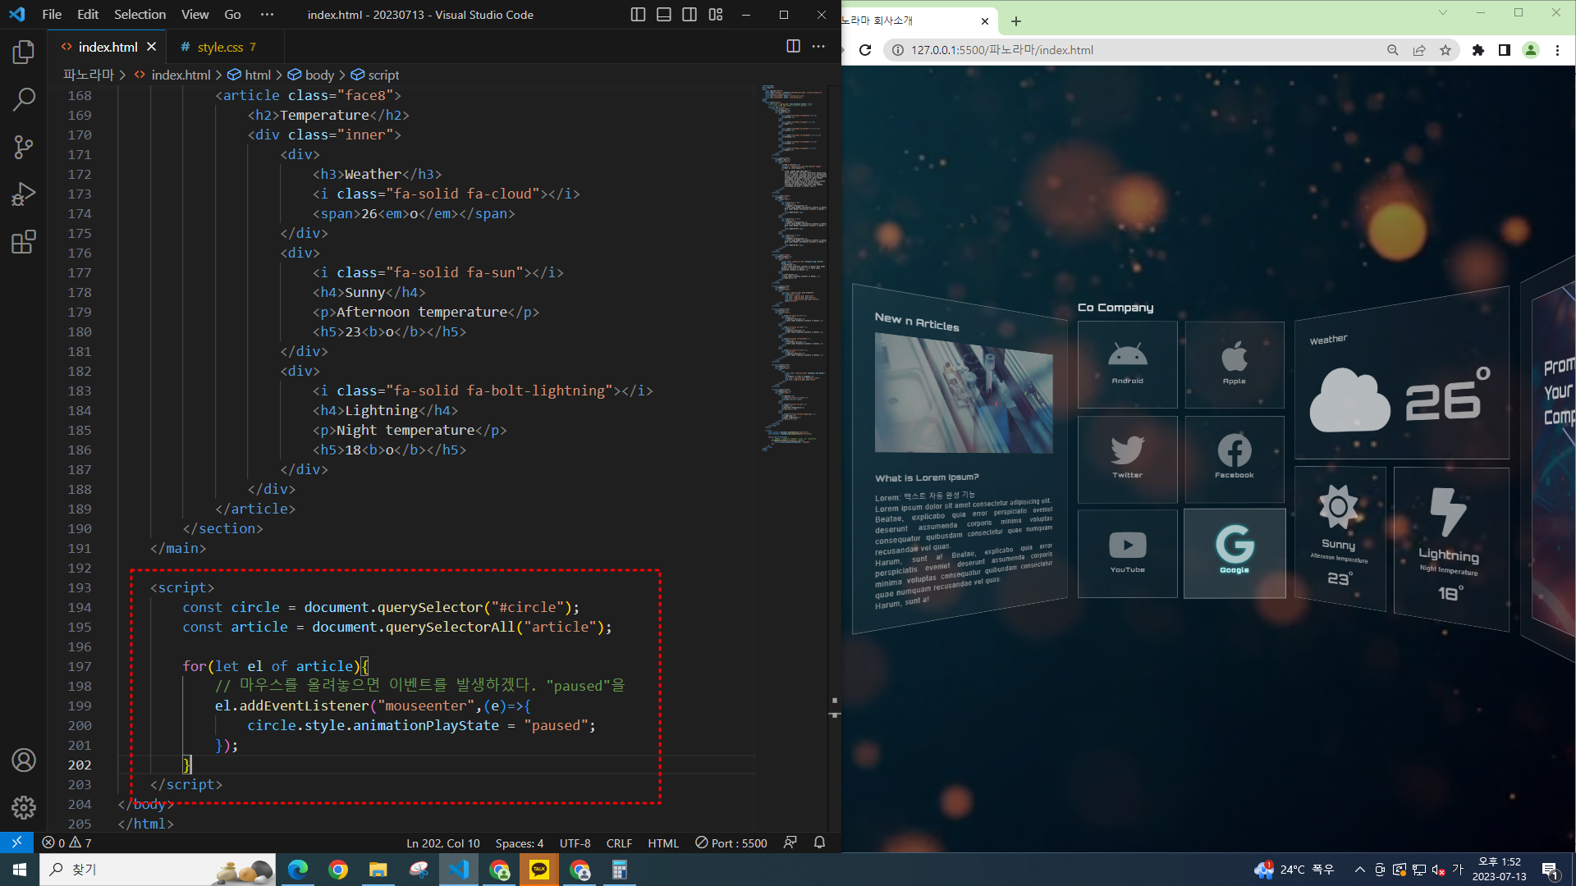Expand the body breadcrumb dropdown

[319, 75]
